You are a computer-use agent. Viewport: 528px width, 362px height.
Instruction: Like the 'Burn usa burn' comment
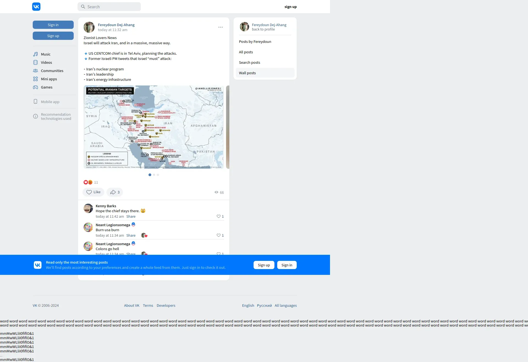[219, 235]
